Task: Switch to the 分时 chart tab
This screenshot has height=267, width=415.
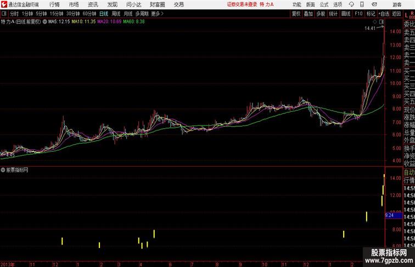Action: pyautogui.click(x=14, y=14)
